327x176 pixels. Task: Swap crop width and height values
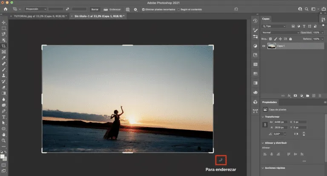tap(67, 9)
